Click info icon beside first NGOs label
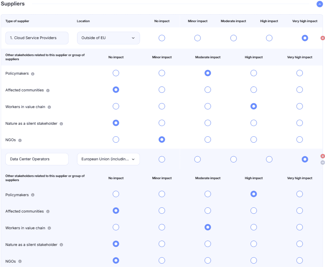The width and height of the screenshot is (325, 267). (x=20, y=140)
